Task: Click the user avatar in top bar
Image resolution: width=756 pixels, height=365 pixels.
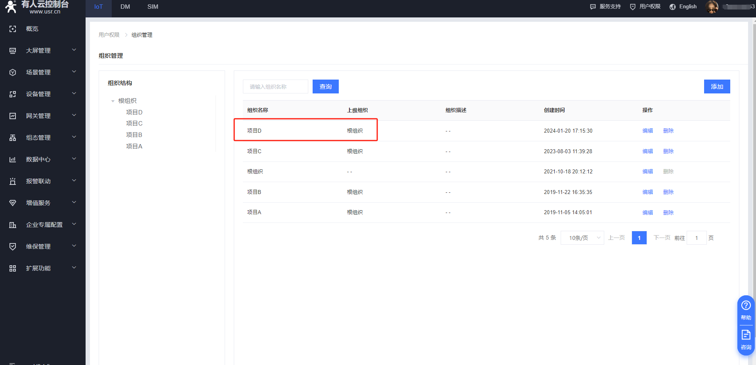Action: (x=712, y=7)
